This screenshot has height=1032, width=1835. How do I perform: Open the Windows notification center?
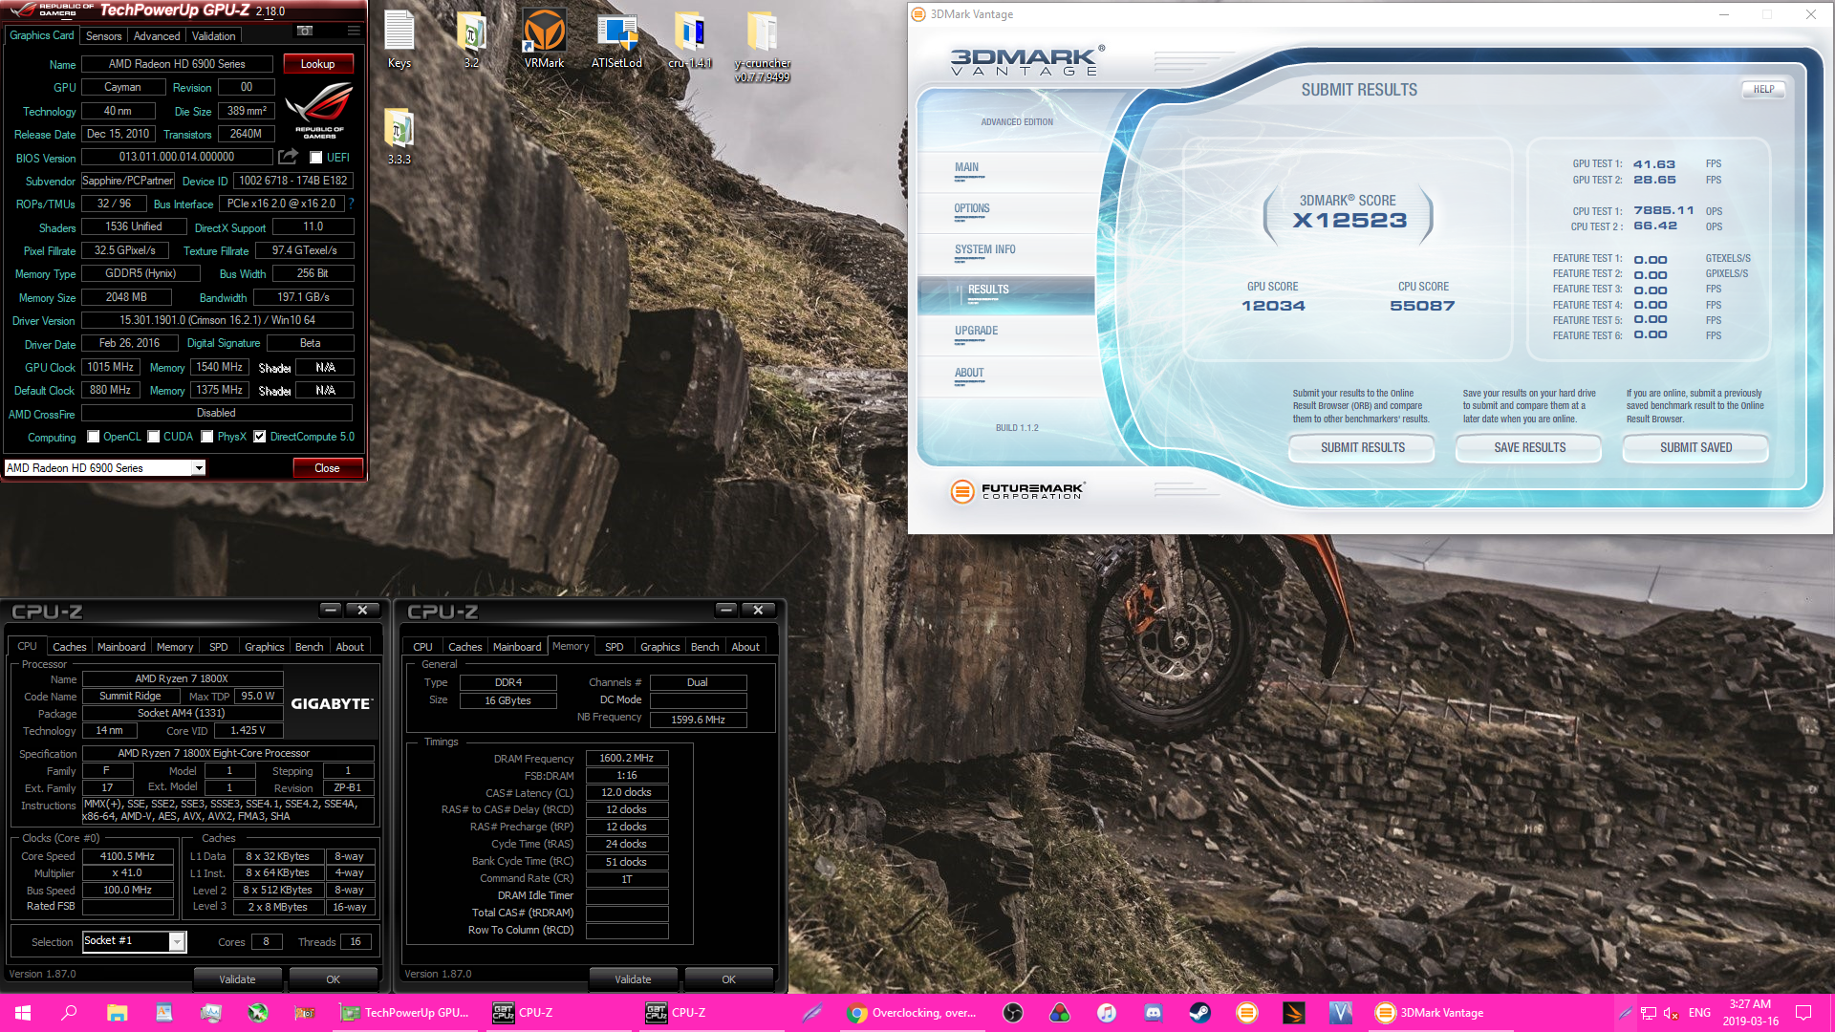(1803, 1013)
